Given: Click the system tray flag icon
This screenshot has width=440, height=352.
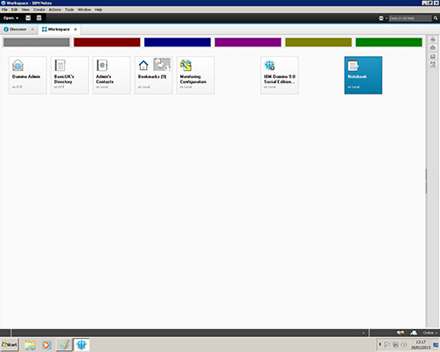Looking at the screenshot, I should 388,345.
